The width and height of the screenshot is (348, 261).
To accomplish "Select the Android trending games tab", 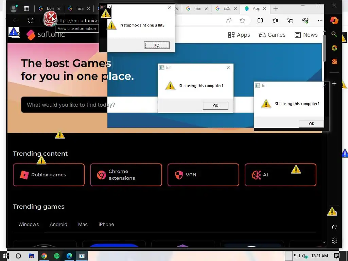I will (x=58, y=224).
